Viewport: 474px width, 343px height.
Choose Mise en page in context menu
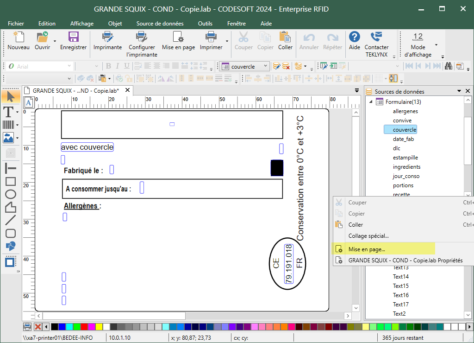click(x=366, y=249)
